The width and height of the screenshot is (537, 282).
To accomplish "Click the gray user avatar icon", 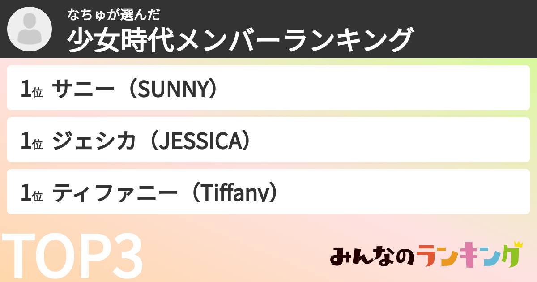I will coord(30,29).
